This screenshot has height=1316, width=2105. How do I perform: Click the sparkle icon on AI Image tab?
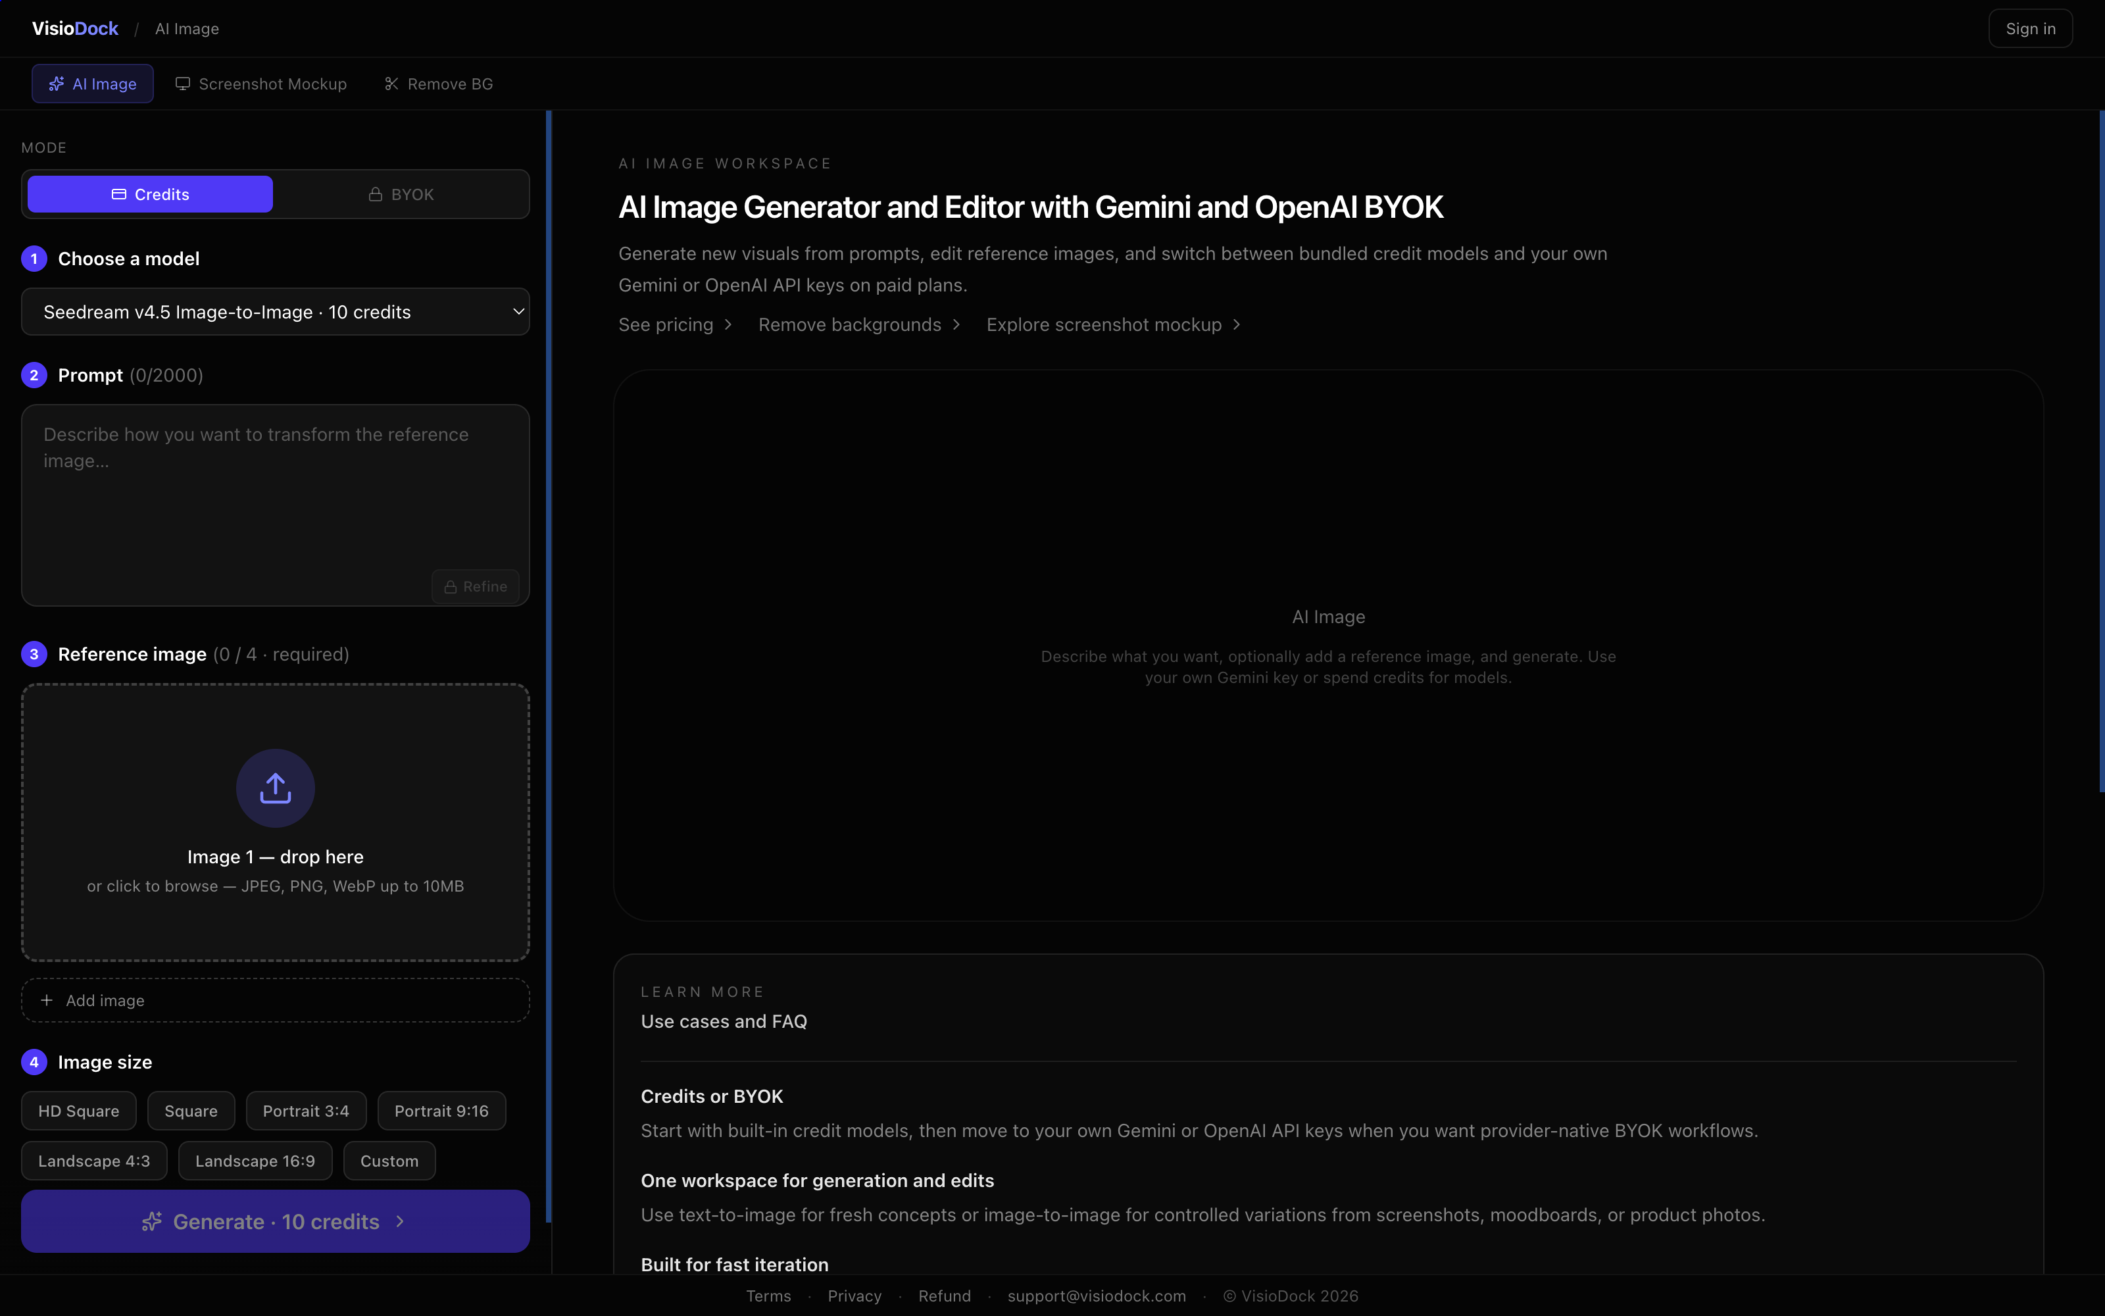pyautogui.click(x=57, y=84)
